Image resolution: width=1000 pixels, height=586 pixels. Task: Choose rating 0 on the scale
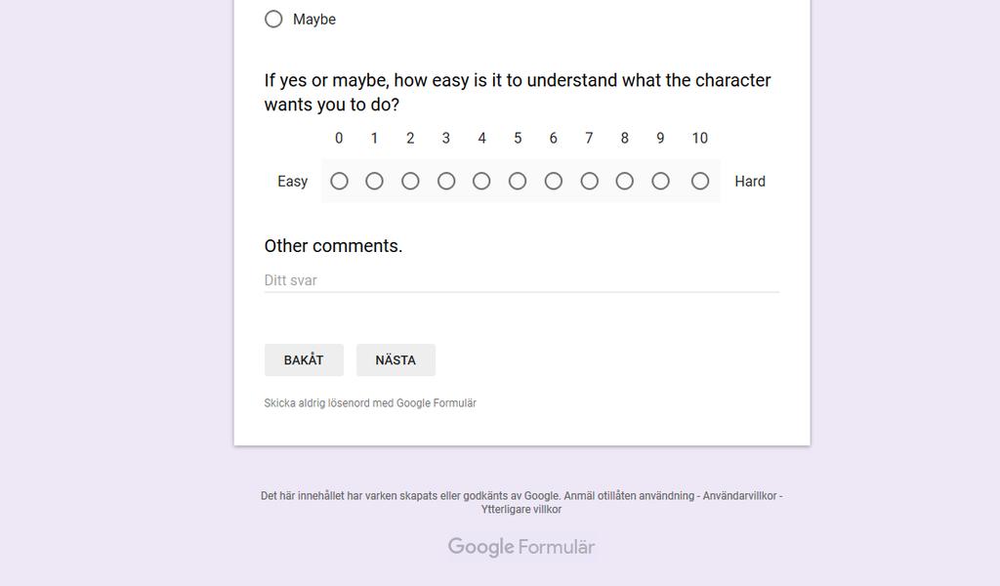click(x=339, y=181)
